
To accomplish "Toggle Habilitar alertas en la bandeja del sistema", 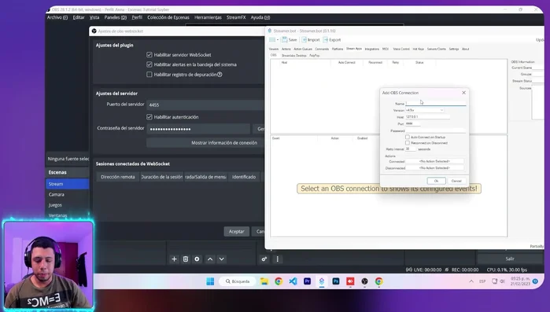I will pos(149,64).
